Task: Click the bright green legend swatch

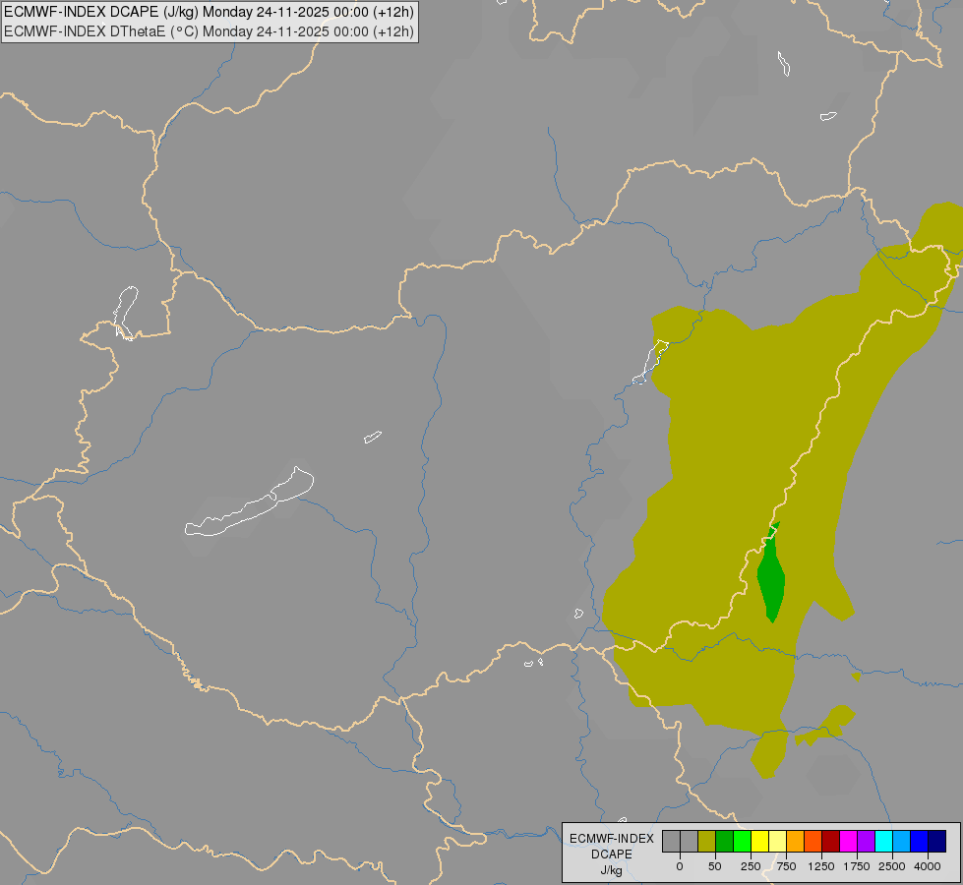Action: click(x=742, y=842)
